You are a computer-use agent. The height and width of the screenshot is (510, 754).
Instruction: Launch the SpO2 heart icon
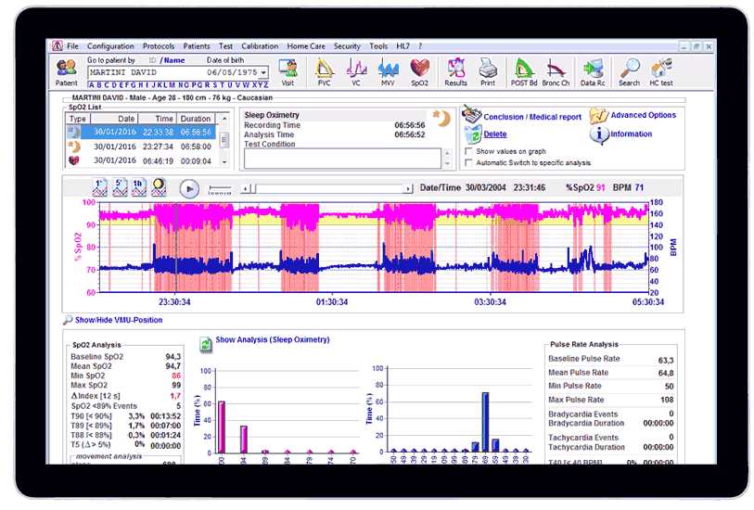coord(420,72)
